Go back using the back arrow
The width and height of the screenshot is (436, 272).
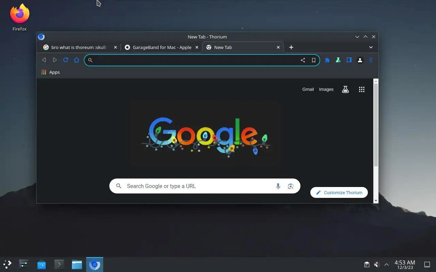[44, 60]
